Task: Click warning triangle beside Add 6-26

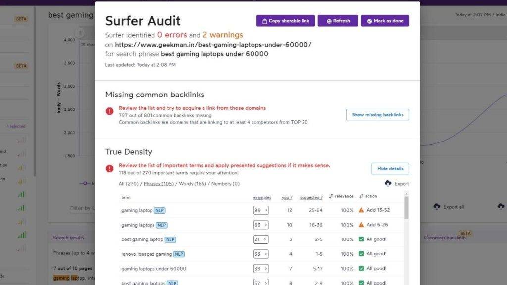Action: pyautogui.click(x=361, y=225)
